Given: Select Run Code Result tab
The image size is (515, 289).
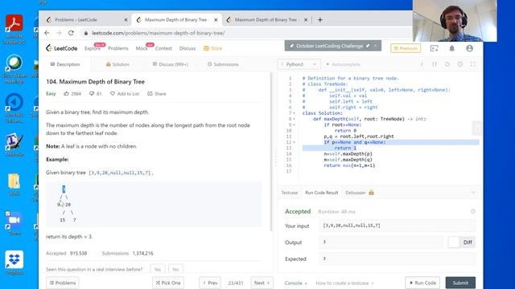Looking at the screenshot, I should tap(322, 193).
